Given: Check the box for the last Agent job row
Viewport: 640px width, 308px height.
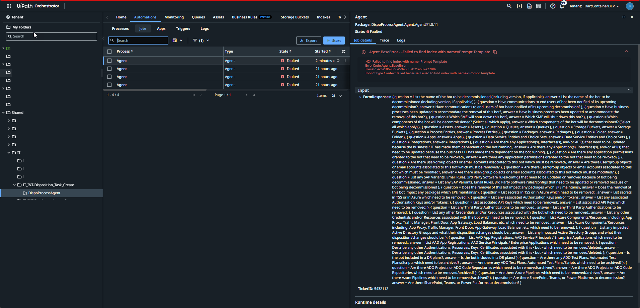Looking at the screenshot, I should (109, 85).
